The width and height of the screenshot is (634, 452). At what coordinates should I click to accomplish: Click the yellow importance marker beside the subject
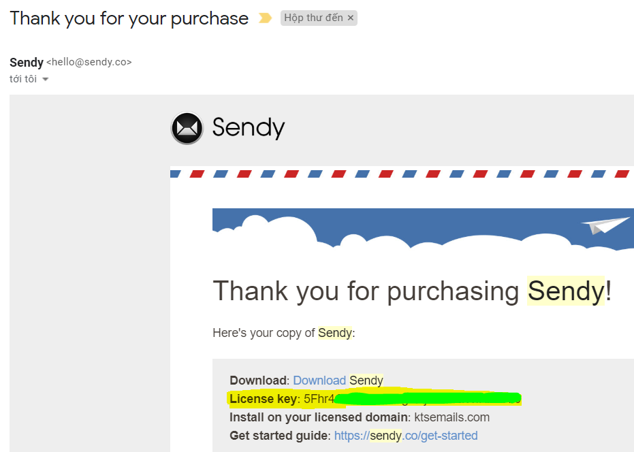click(x=265, y=18)
